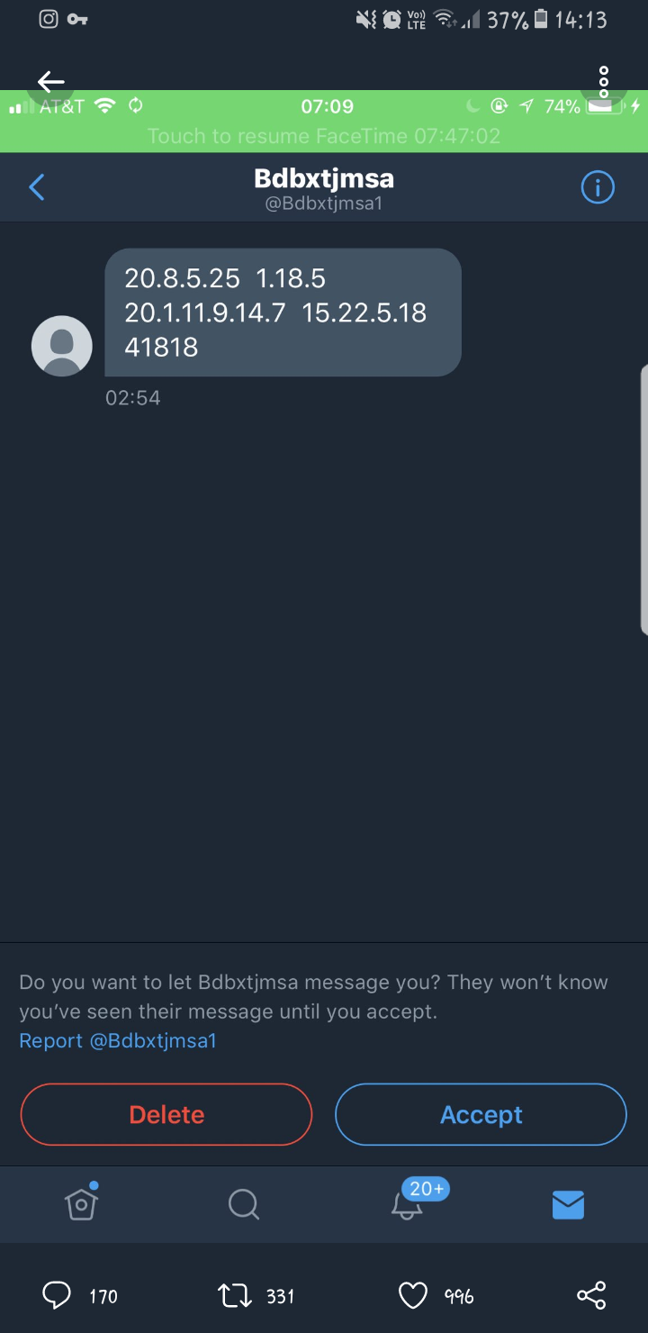Tap the Bdbxtjmsa name in header
The height and width of the screenshot is (1333, 648).
(324, 179)
